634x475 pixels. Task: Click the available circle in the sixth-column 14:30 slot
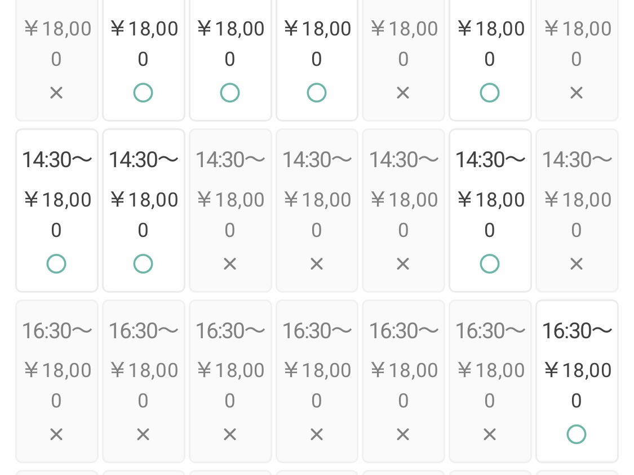point(489,263)
